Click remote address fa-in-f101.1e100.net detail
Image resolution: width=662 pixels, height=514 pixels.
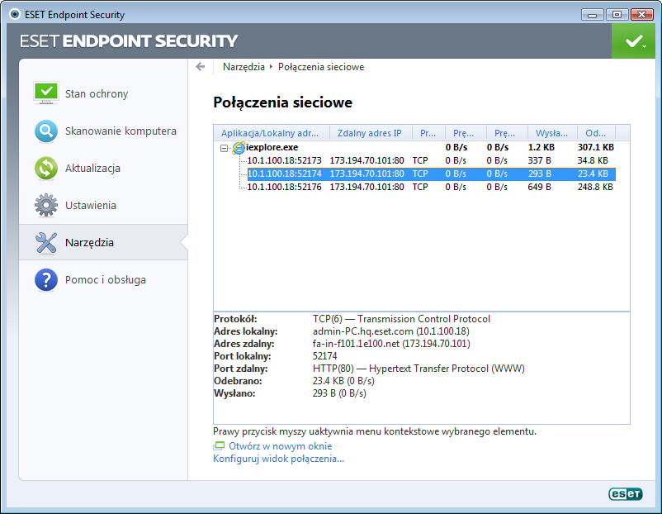(391, 344)
